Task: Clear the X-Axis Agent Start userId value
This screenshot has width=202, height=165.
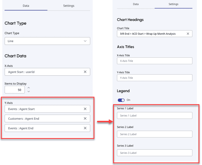Action: 85,72
